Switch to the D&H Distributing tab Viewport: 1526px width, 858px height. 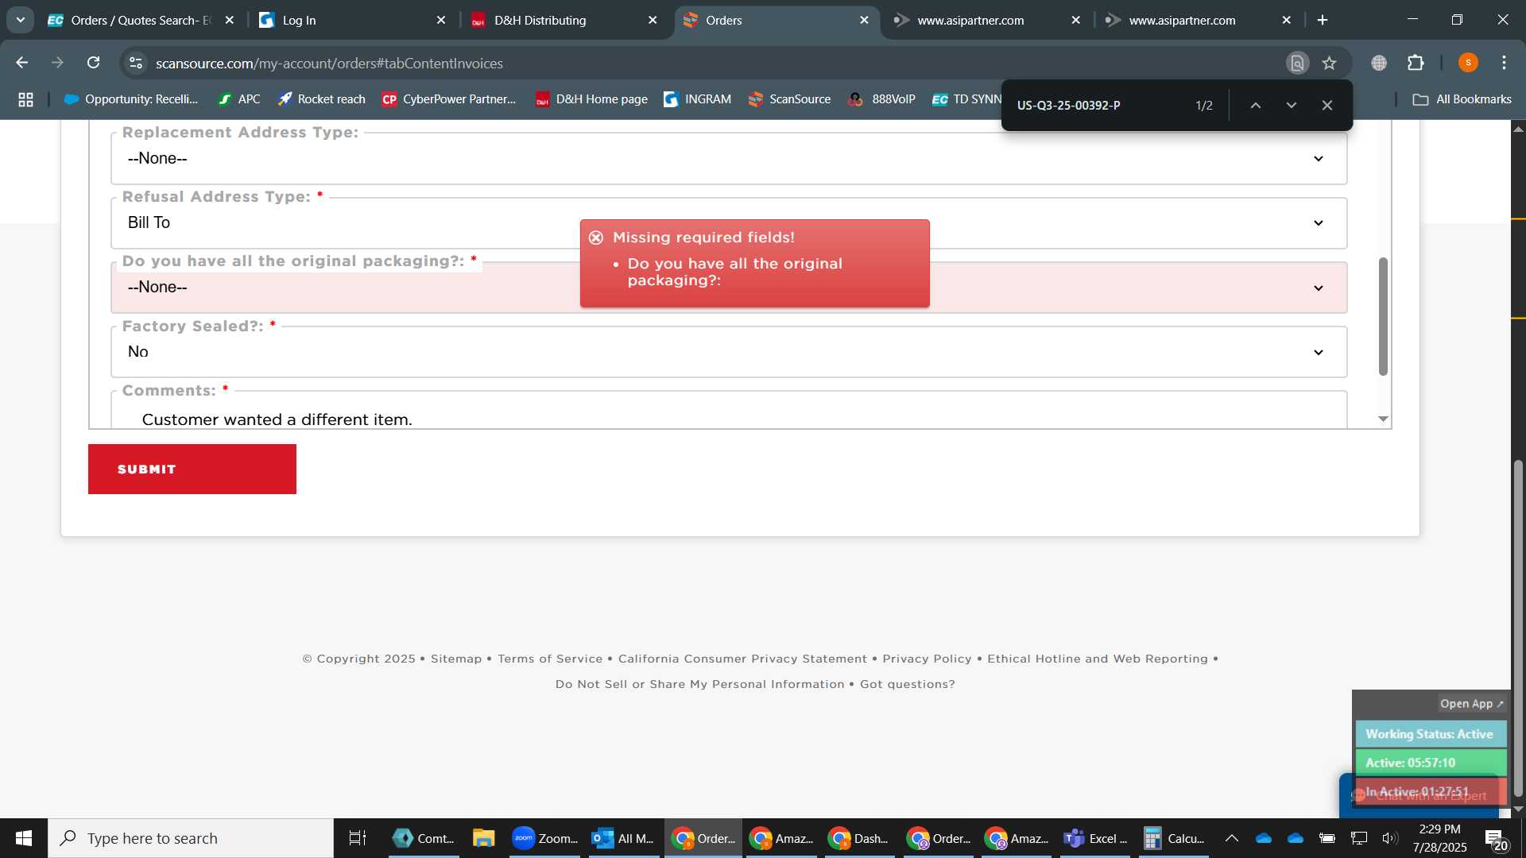point(564,20)
